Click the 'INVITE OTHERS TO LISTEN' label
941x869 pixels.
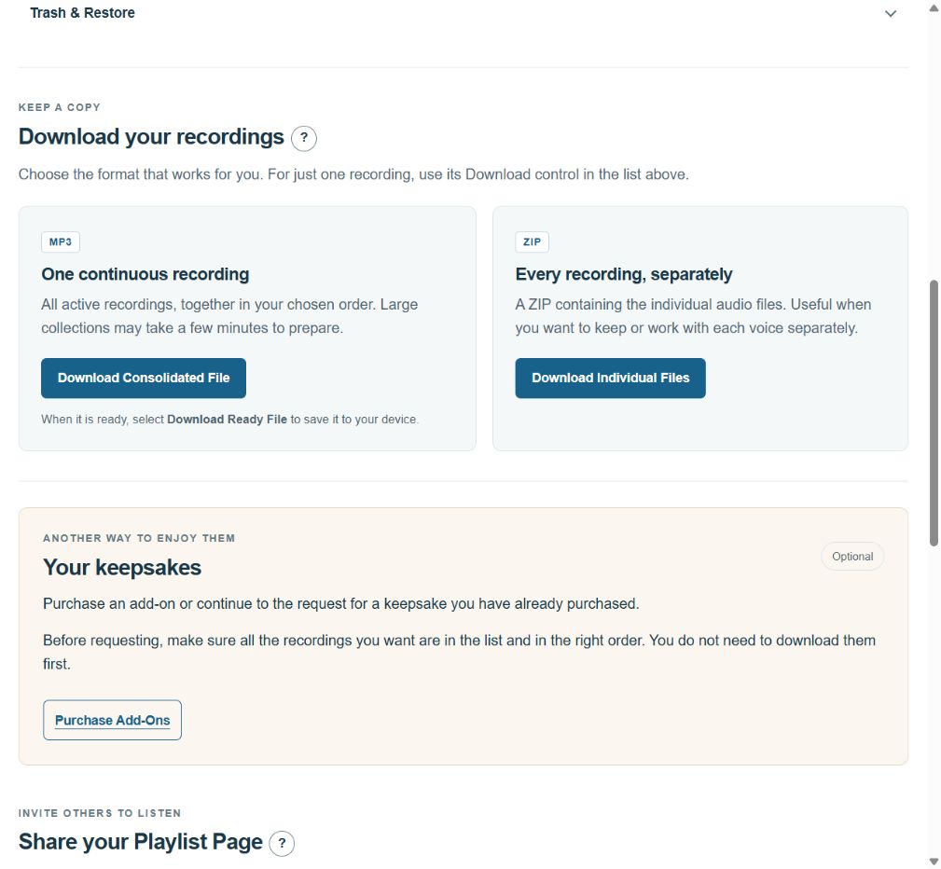(x=100, y=813)
